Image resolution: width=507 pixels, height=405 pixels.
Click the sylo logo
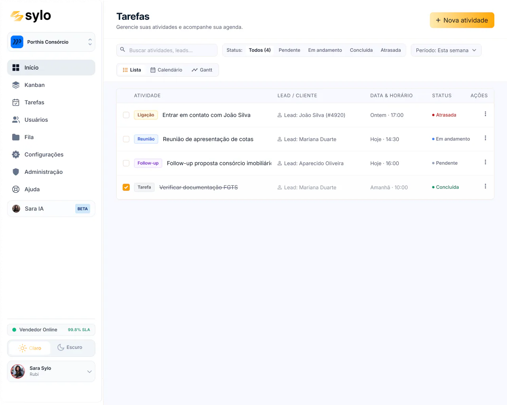pos(31,16)
